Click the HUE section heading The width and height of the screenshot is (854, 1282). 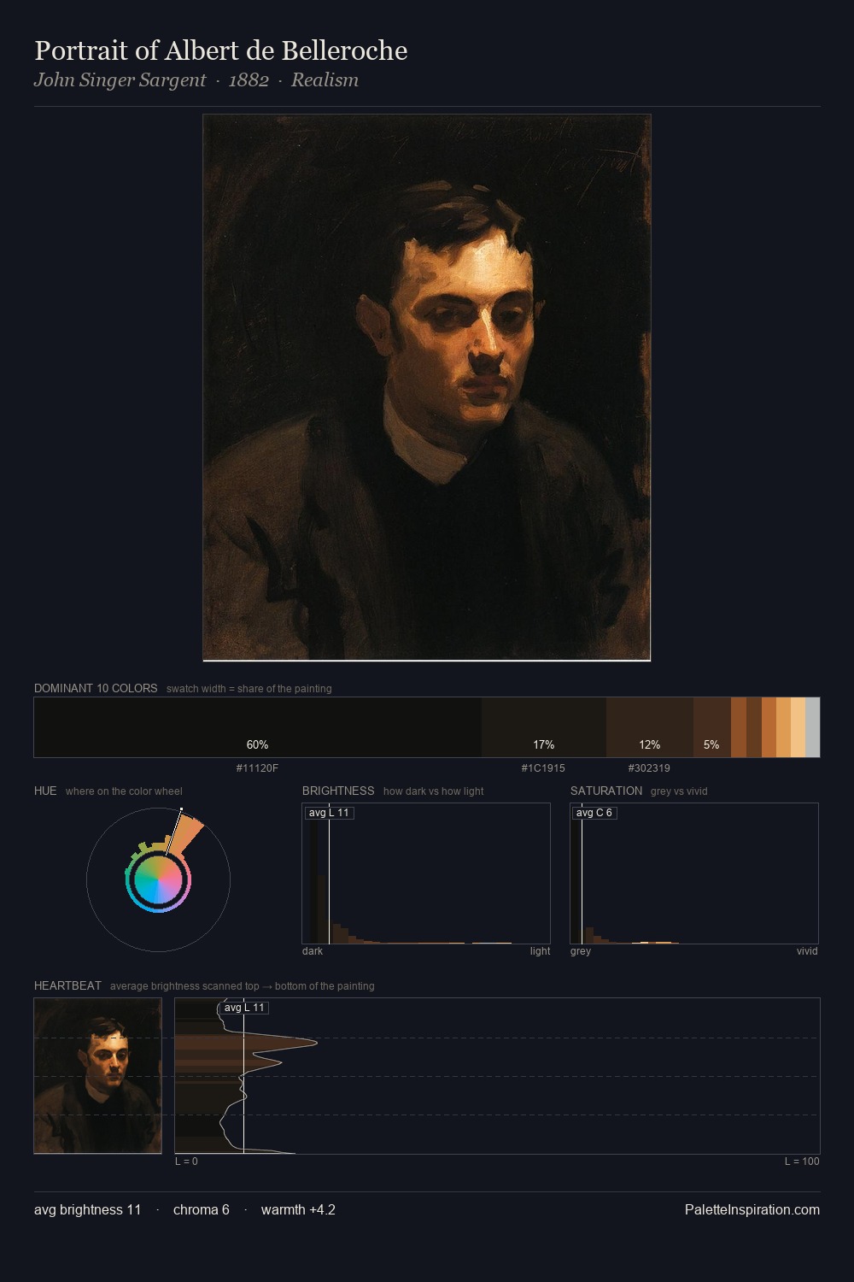click(x=45, y=791)
